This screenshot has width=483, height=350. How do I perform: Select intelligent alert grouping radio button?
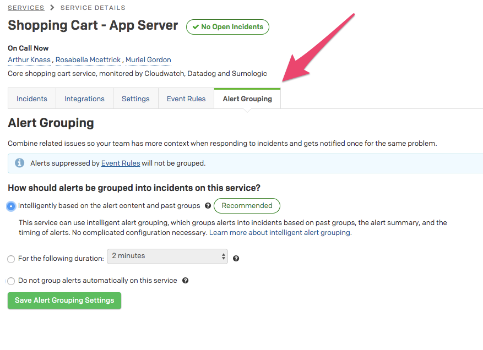click(x=11, y=206)
